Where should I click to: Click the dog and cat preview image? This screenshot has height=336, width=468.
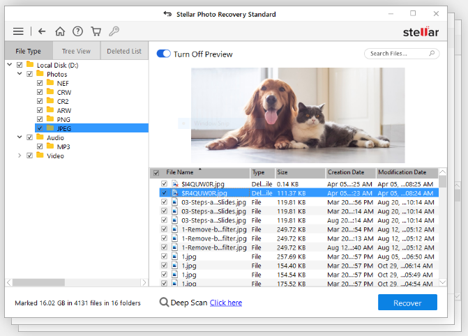298,115
